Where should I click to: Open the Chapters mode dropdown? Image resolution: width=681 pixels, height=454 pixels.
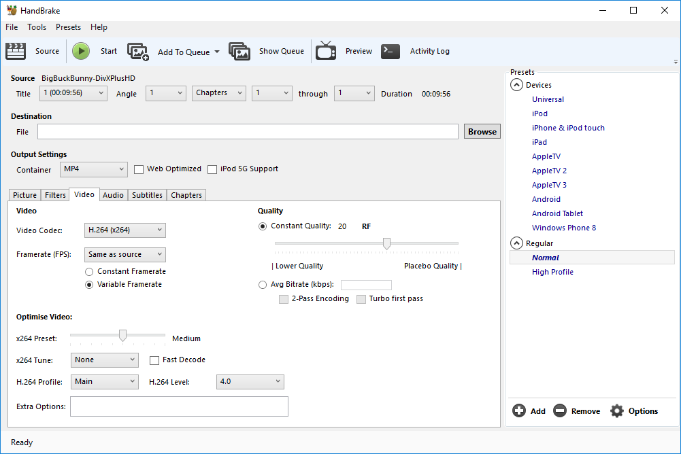coord(219,93)
